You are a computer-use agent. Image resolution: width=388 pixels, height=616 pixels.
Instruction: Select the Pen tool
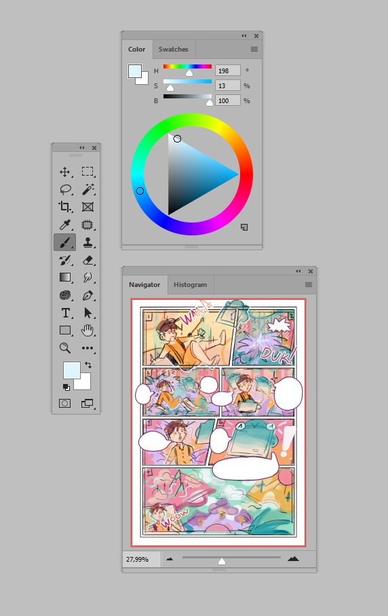pos(88,295)
